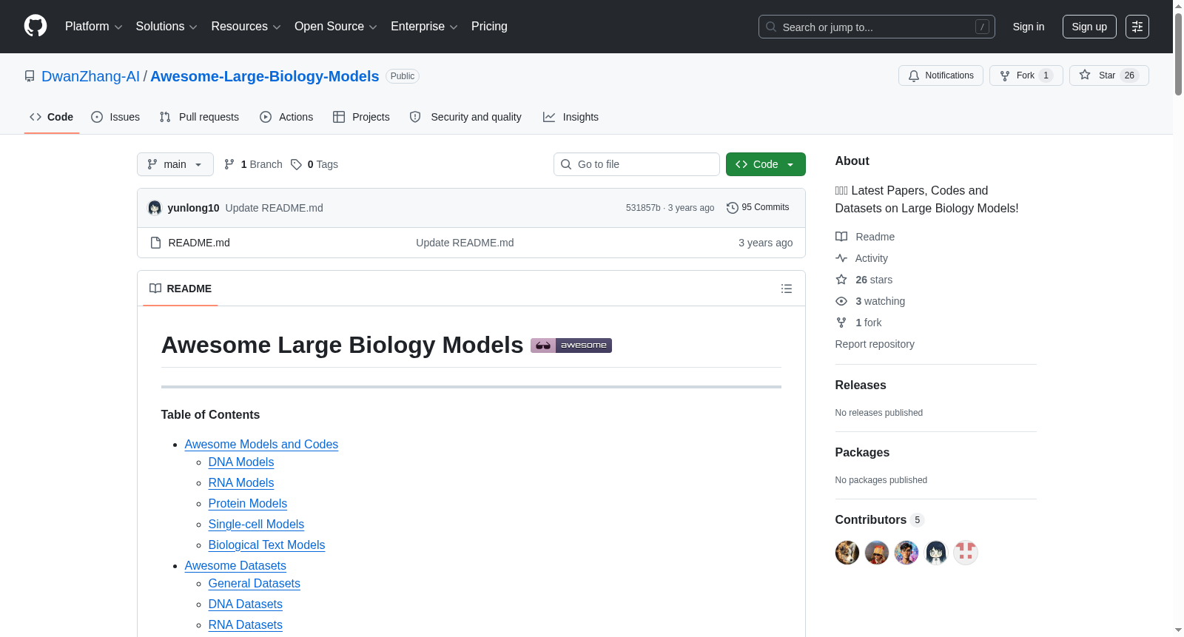This screenshot has height=637, width=1184.
Task: Click the star icon next to 26 stars
Action: 841,280
